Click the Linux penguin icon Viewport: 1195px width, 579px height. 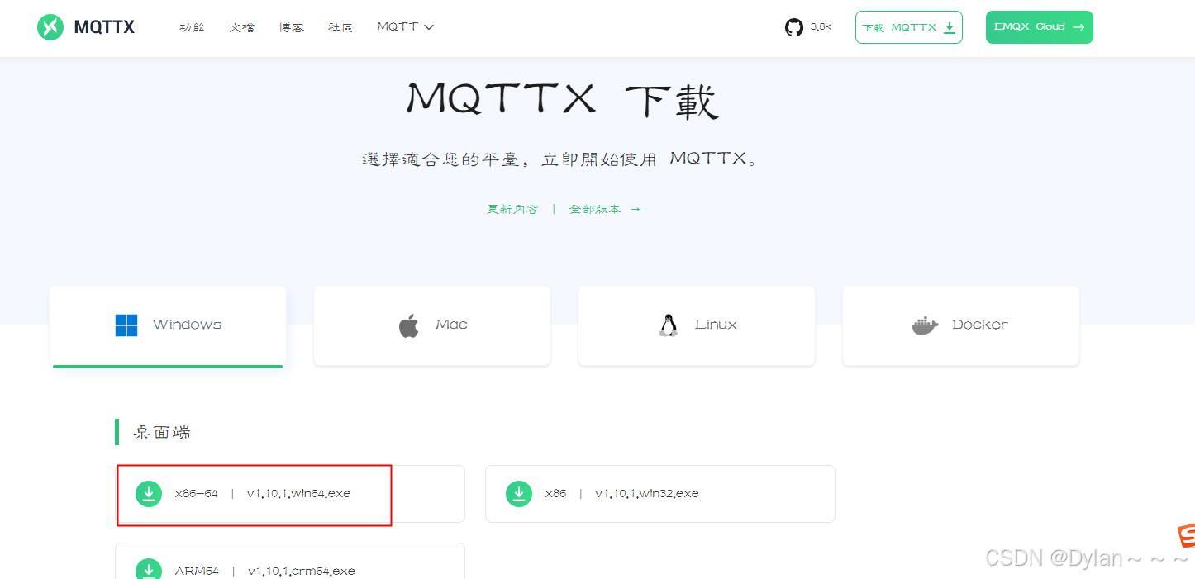[669, 325]
